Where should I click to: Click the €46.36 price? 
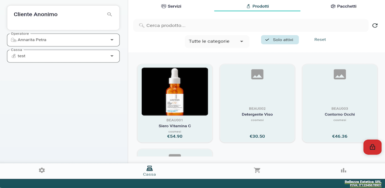pos(340,136)
